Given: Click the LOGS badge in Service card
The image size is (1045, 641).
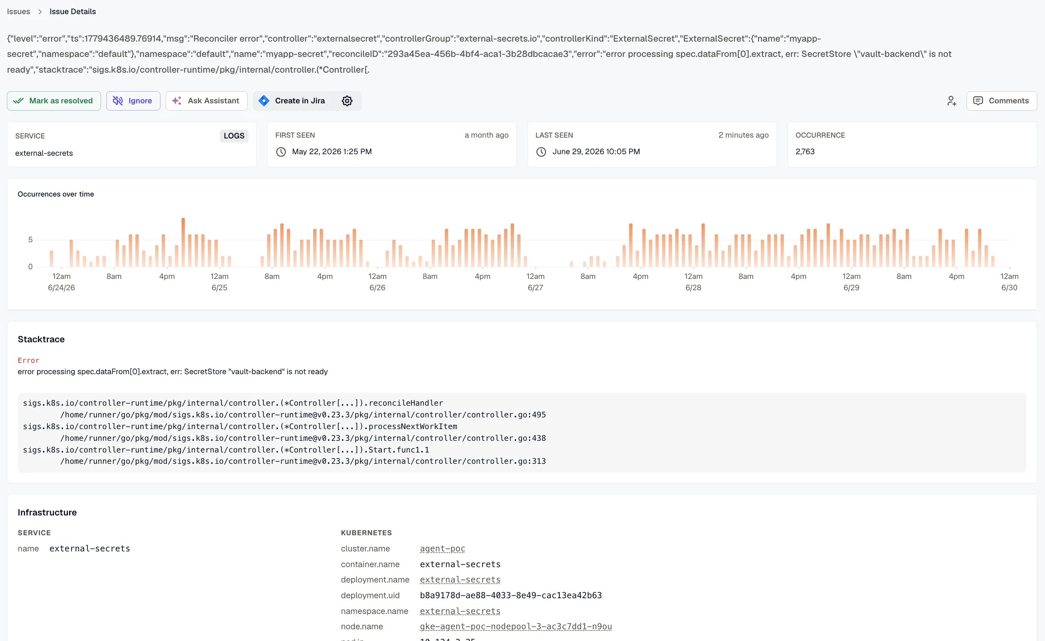Looking at the screenshot, I should tap(234, 136).
